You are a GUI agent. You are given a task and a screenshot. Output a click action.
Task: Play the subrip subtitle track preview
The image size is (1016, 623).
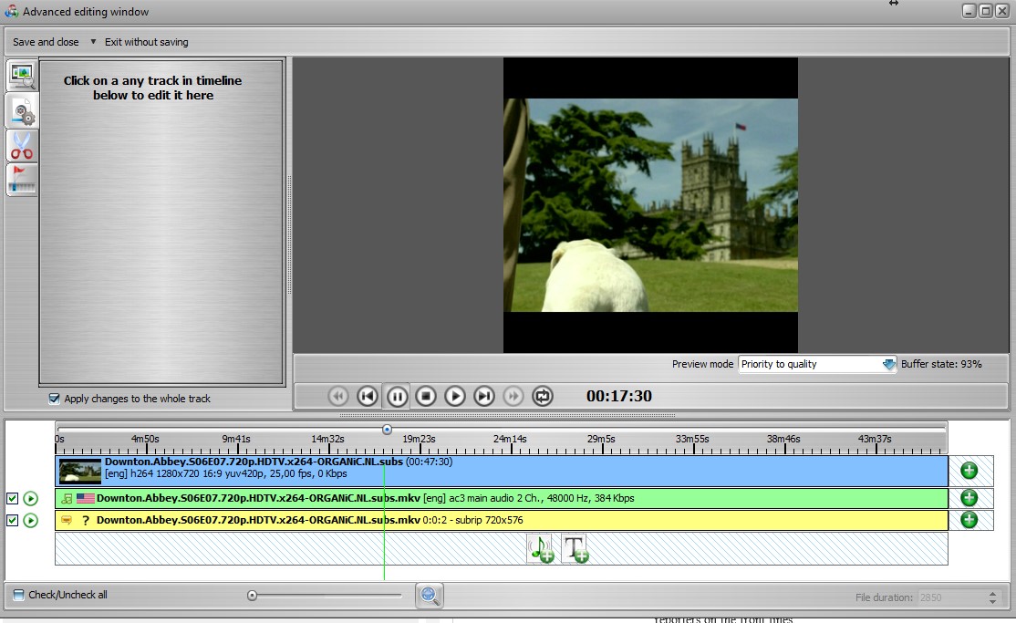tap(30, 521)
